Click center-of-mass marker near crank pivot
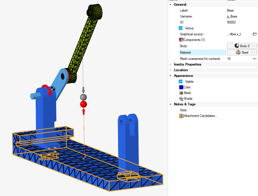This screenshot has height=196, width=258. tap(53, 89)
